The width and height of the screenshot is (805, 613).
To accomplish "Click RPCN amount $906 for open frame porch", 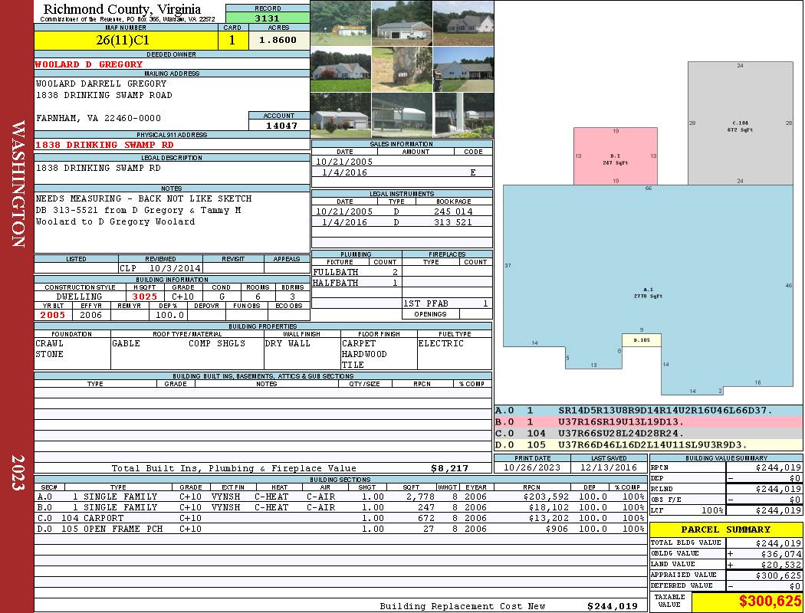I will tap(557, 529).
